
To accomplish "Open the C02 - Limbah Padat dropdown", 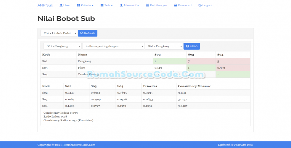I will click(59, 33).
